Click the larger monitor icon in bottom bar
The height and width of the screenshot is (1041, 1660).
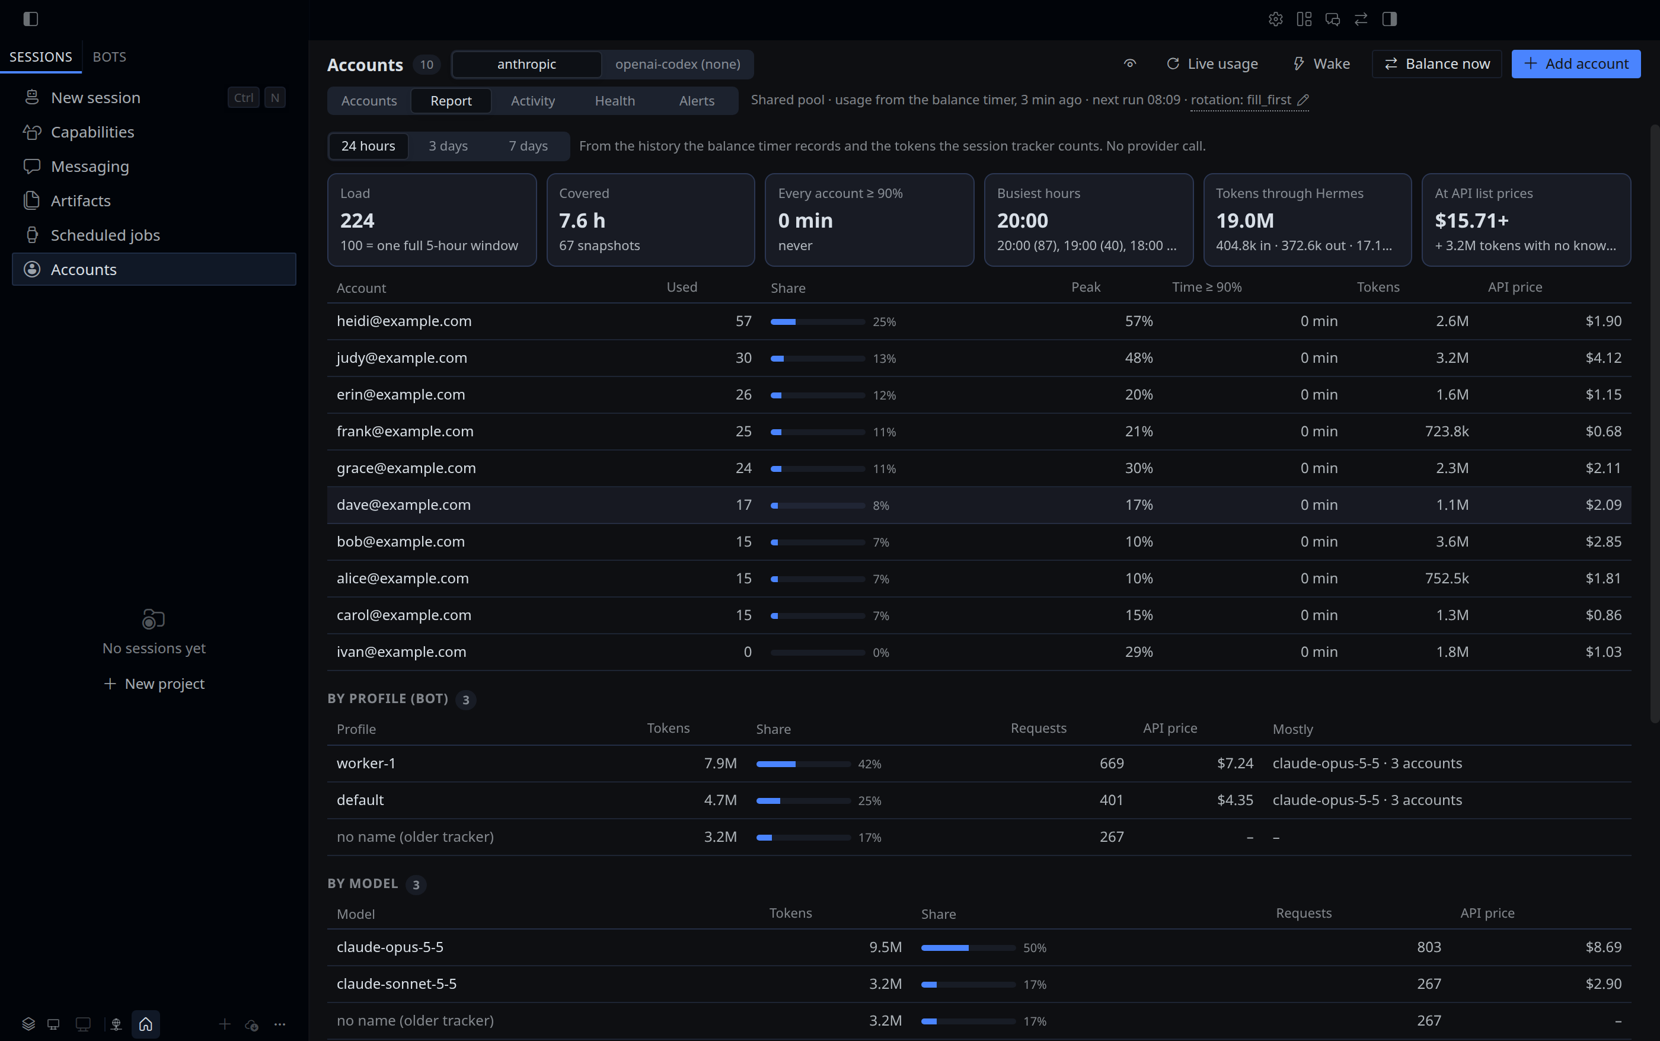(x=82, y=1024)
